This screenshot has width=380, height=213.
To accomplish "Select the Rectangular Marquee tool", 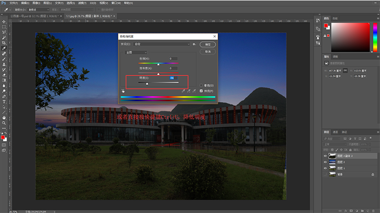I will 4,27.
